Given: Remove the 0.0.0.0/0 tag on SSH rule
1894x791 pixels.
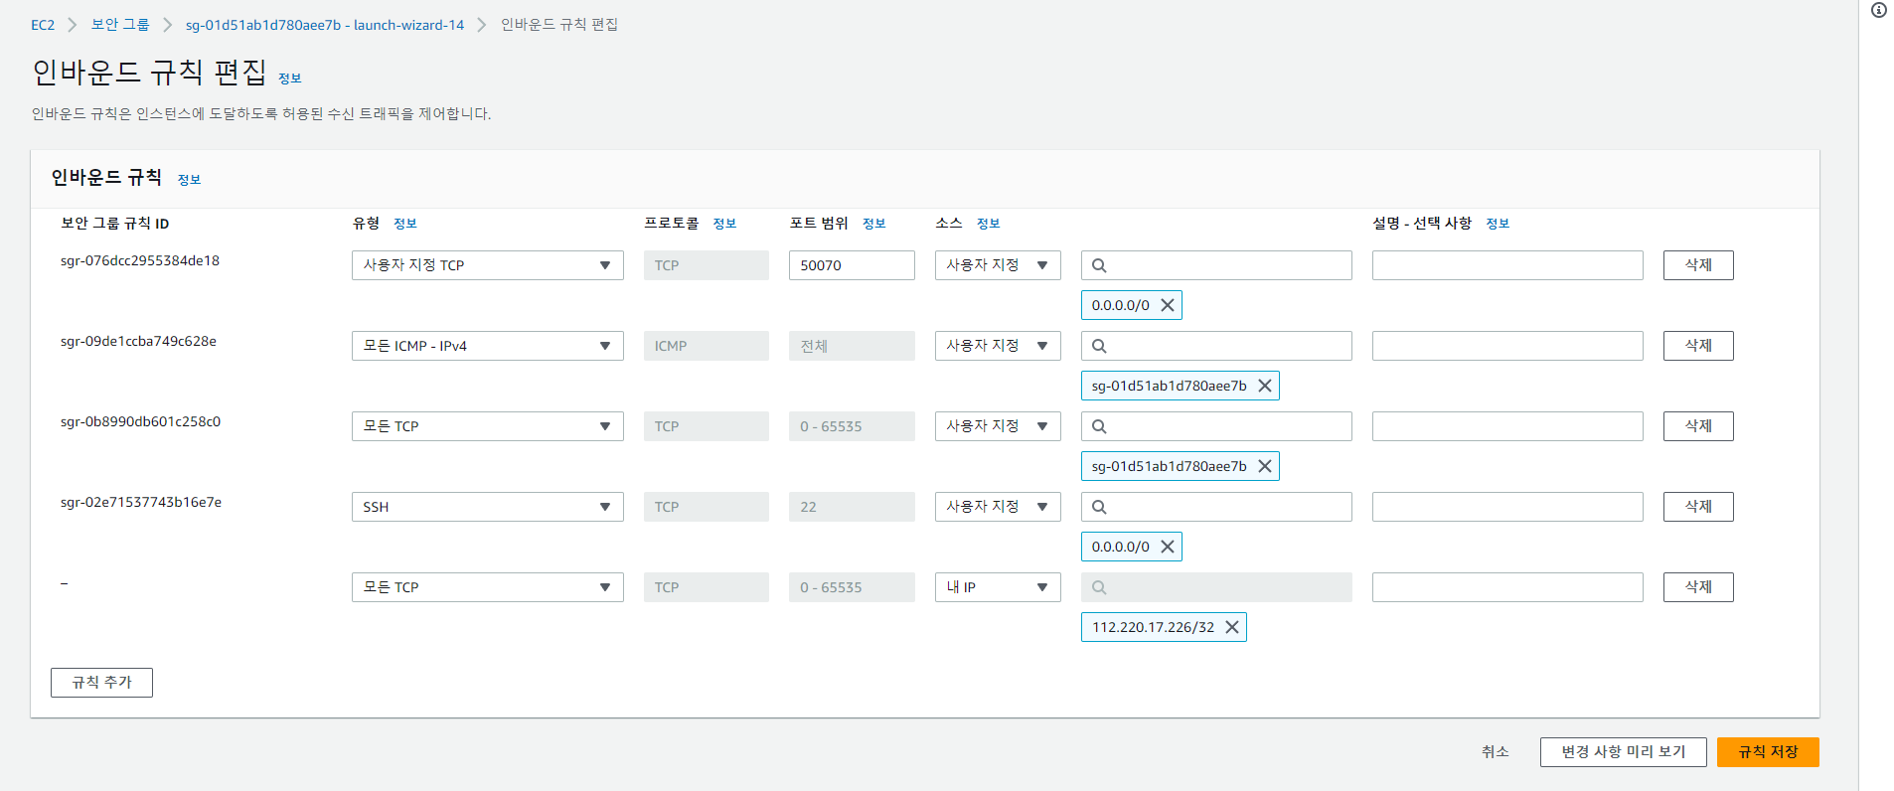Looking at the screenshot, I should pos(1168,547).
